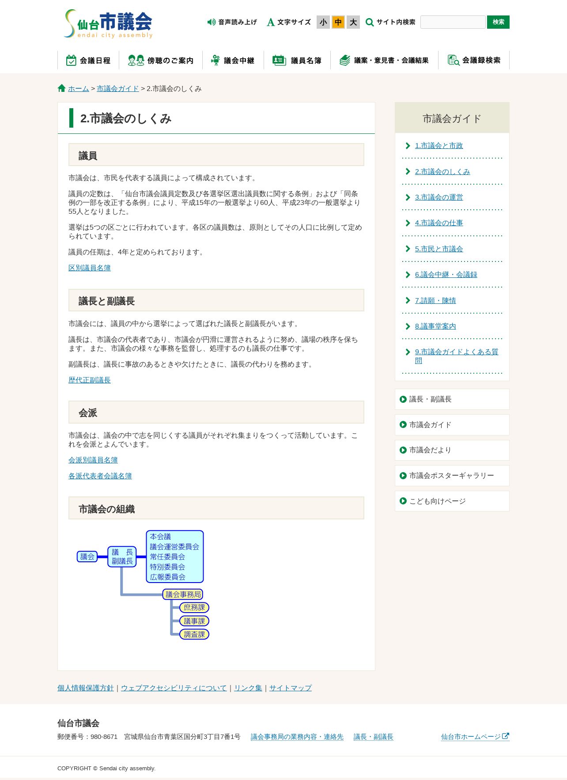
Task: Click the calendar icon beside 会議日程
Action: 71,61
